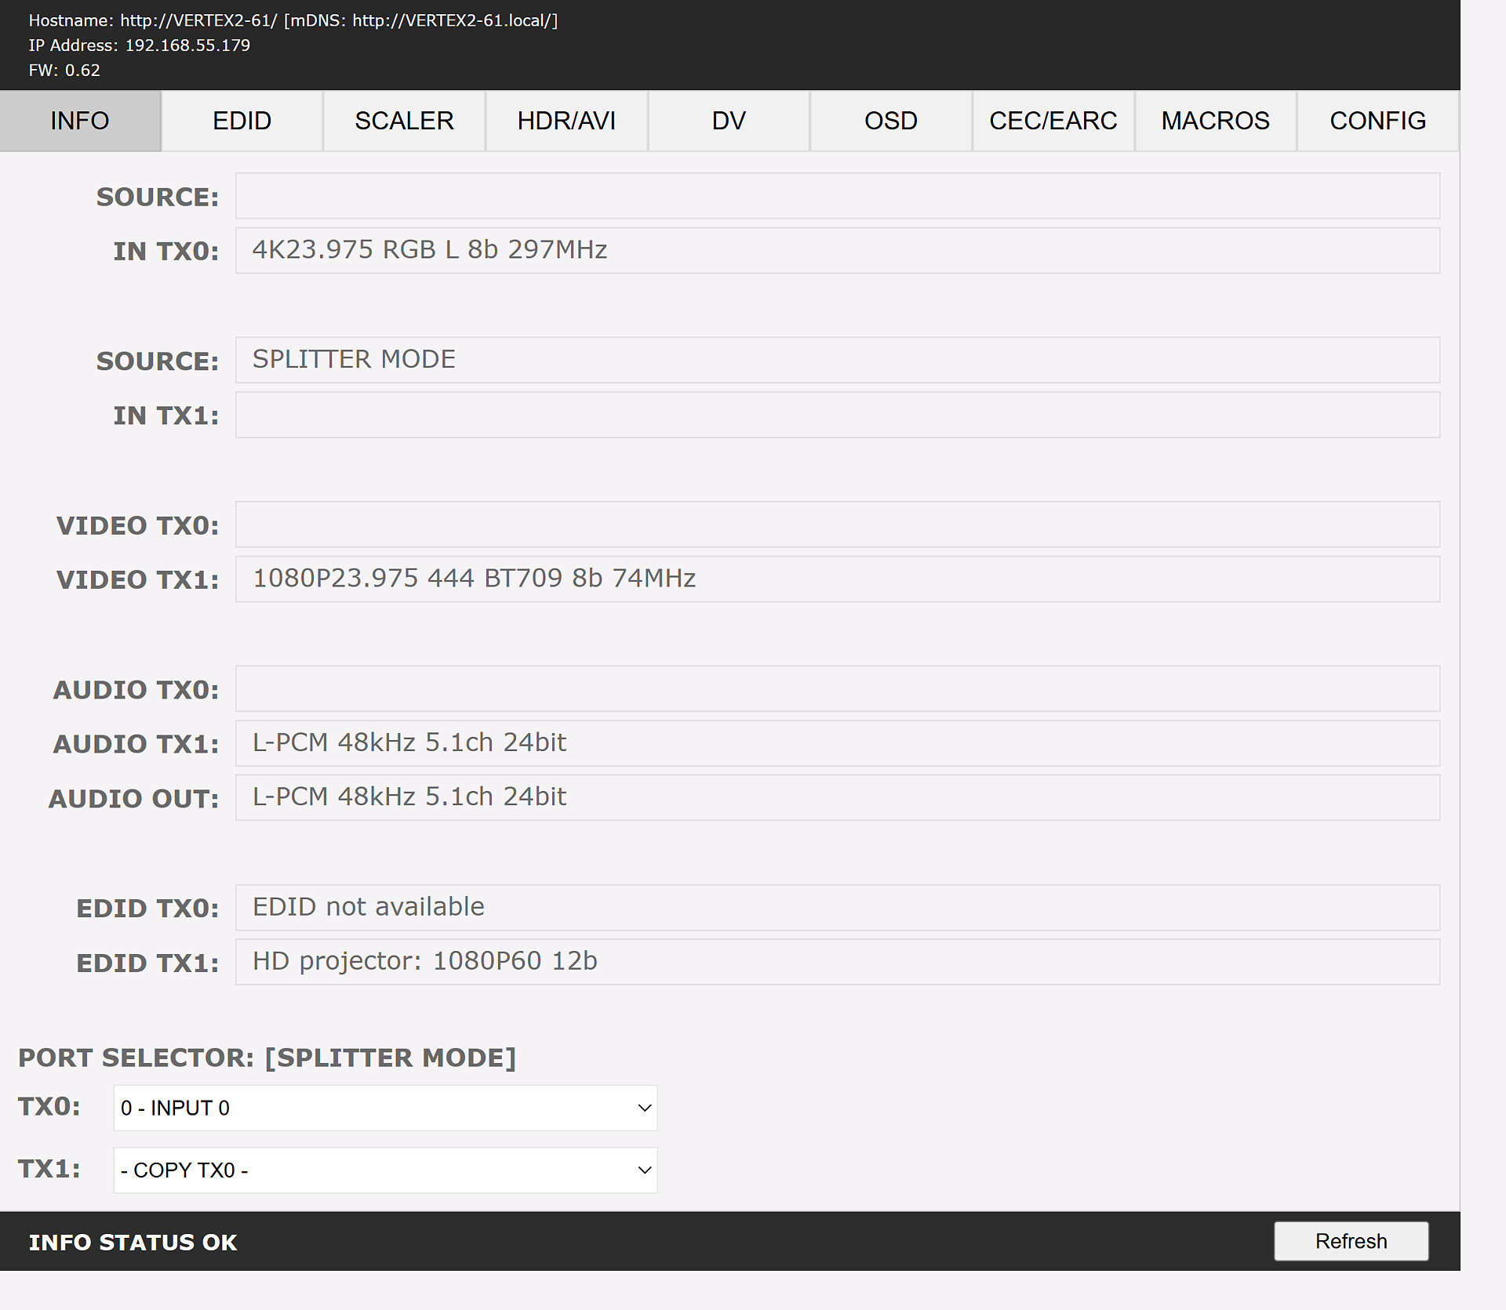Screen dimensions: 1506x1310
Task: Open the SCALER tab
Action: [x=404, y=121]
